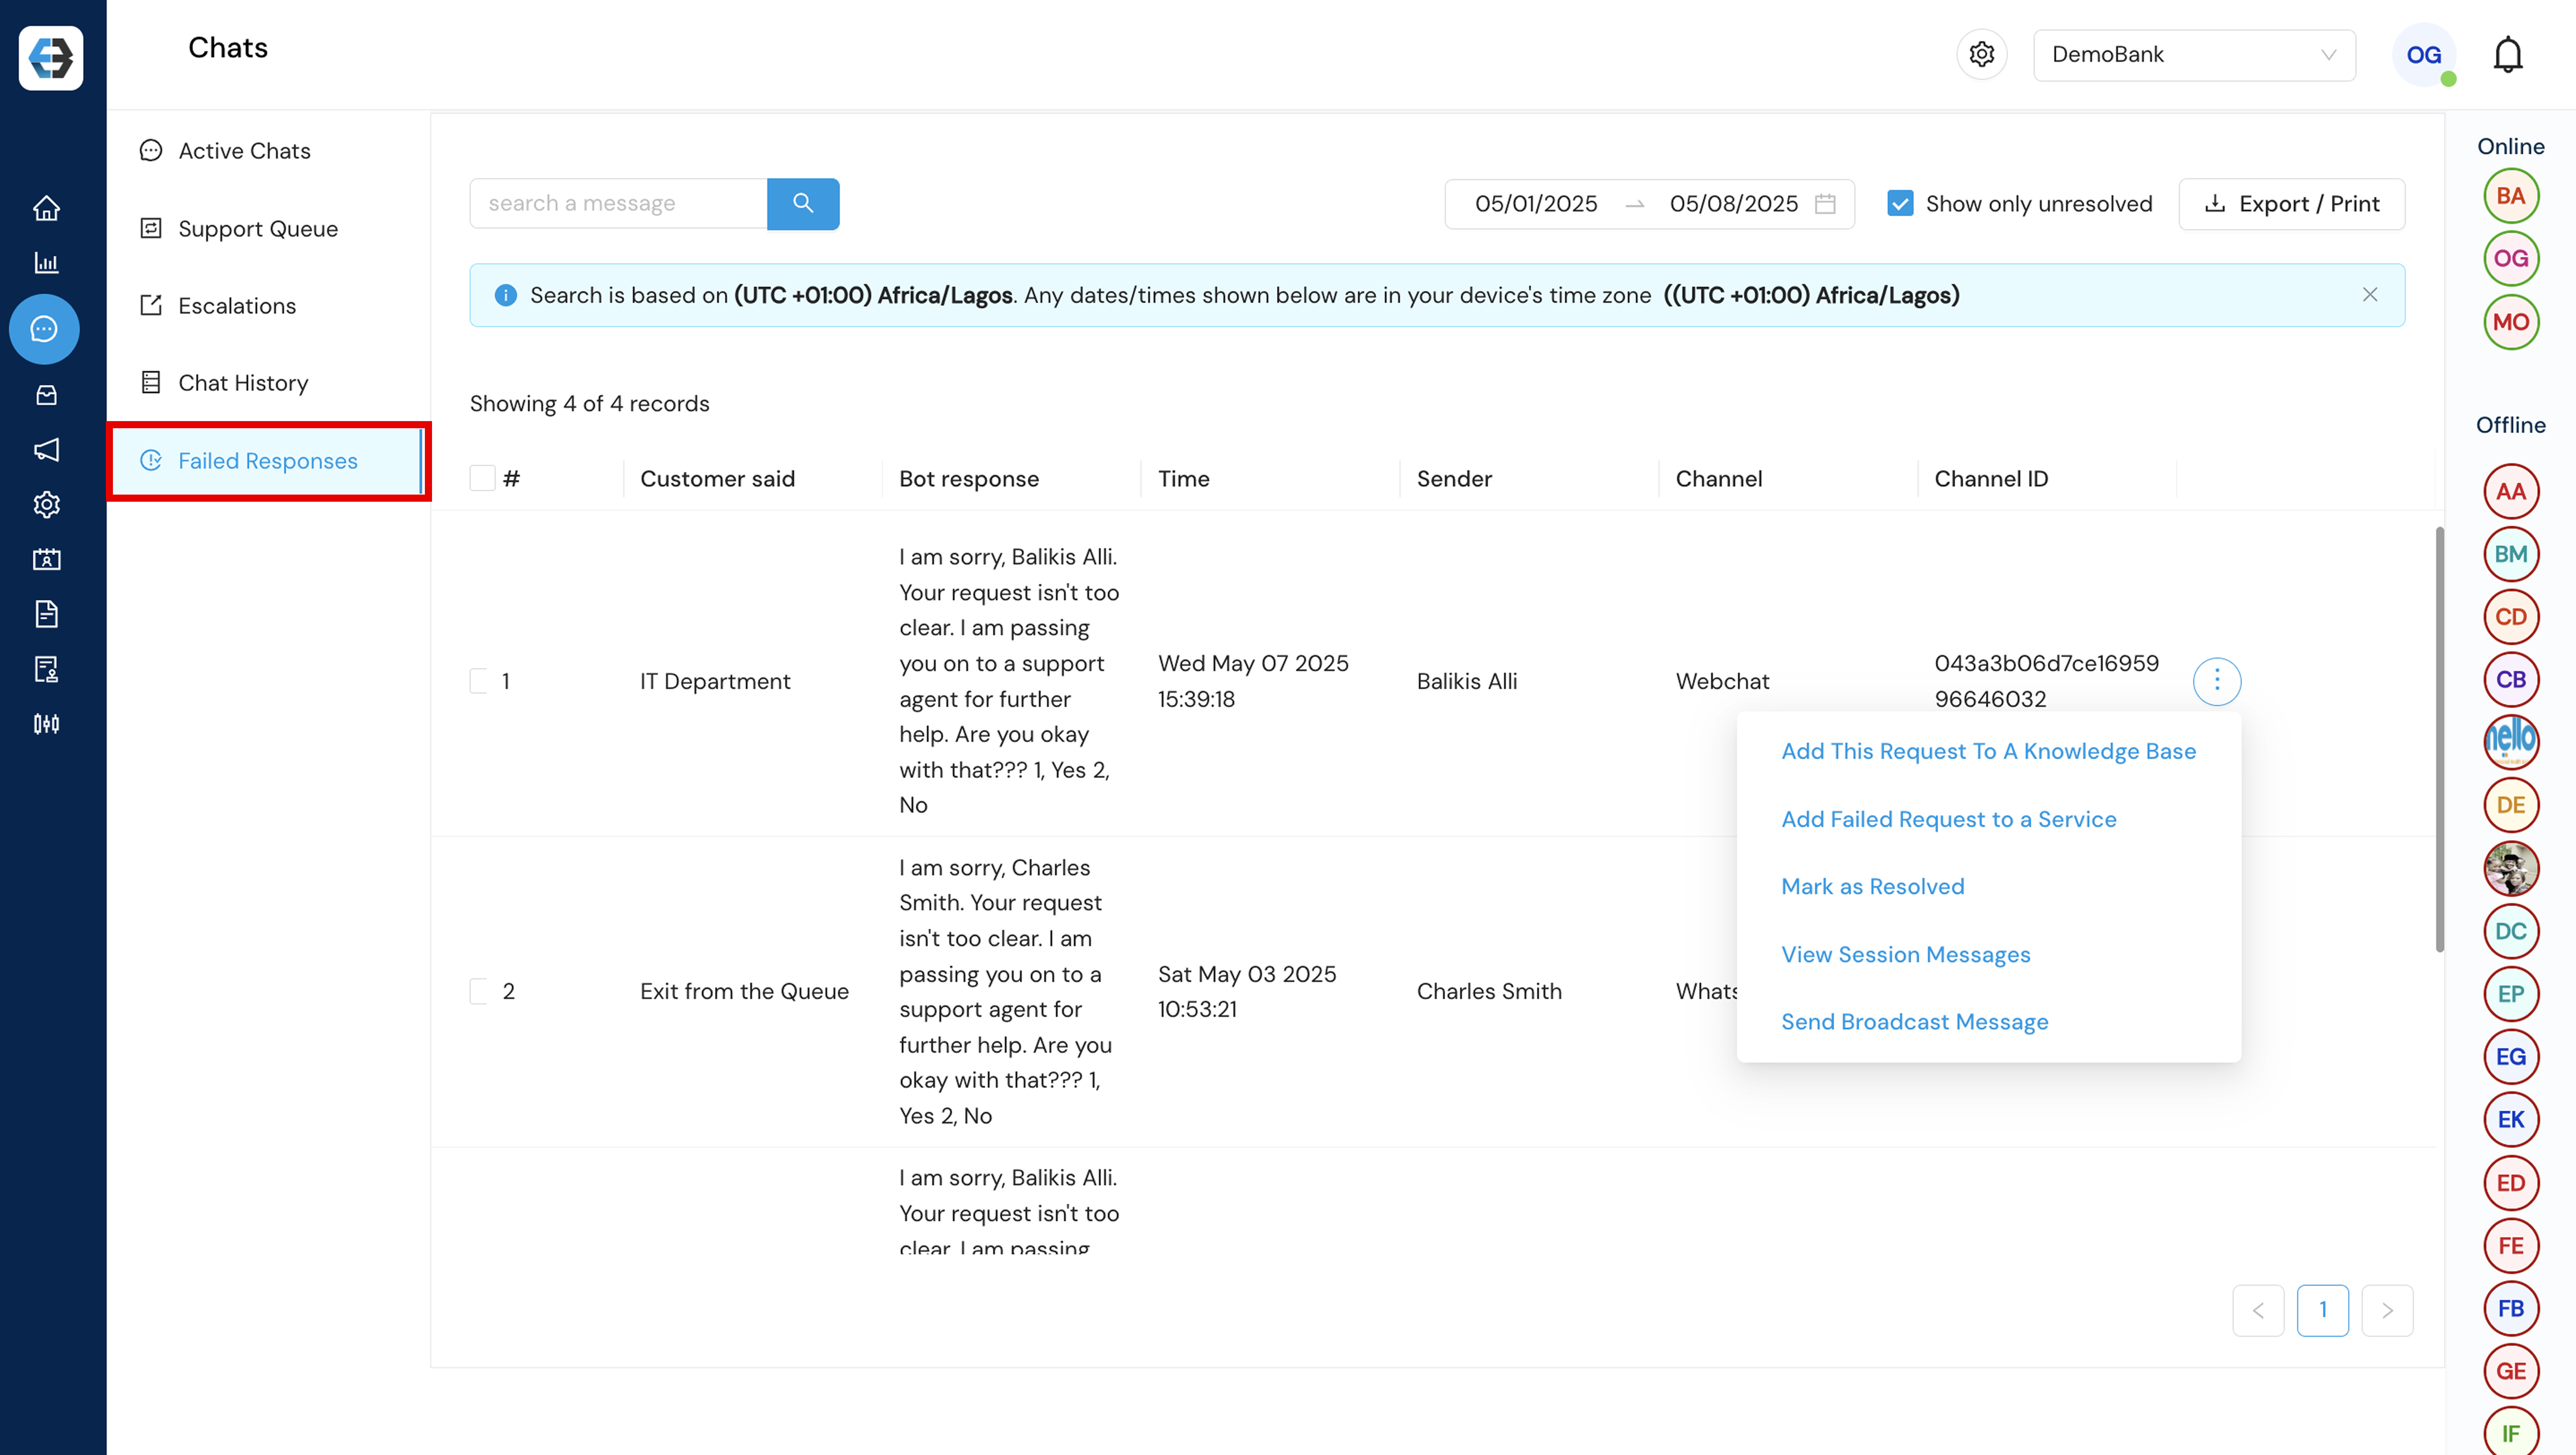This screenshot has height=1455, width=2576.
Task: Click the search a message field
Action: (618, 204)
